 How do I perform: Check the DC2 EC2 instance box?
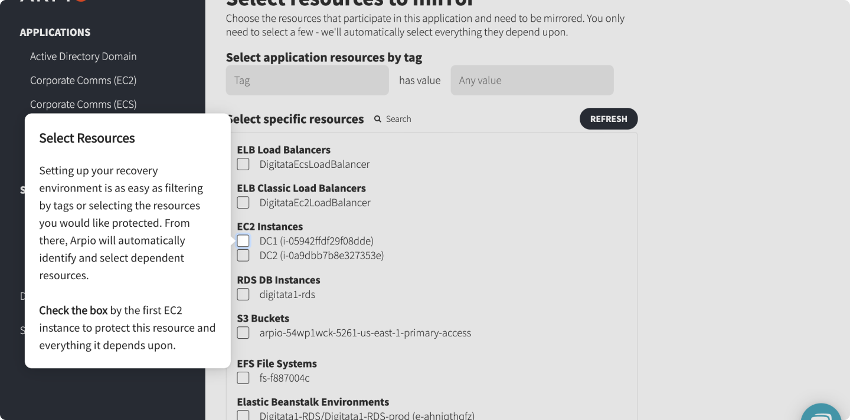point(243,256)
